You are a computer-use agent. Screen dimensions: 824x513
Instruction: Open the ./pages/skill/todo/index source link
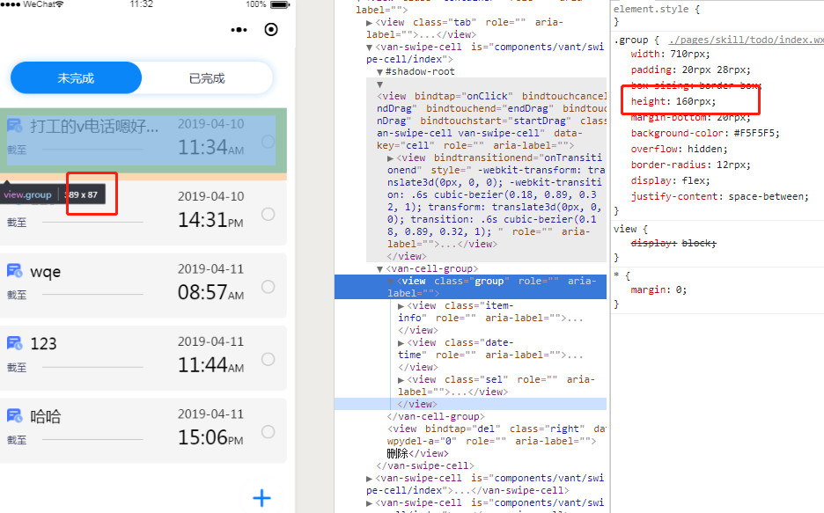745,40
